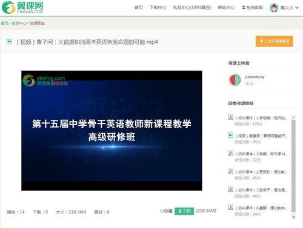
Task: Click the 翼豆：0 cost text
Action: click(x=102, y=212)
